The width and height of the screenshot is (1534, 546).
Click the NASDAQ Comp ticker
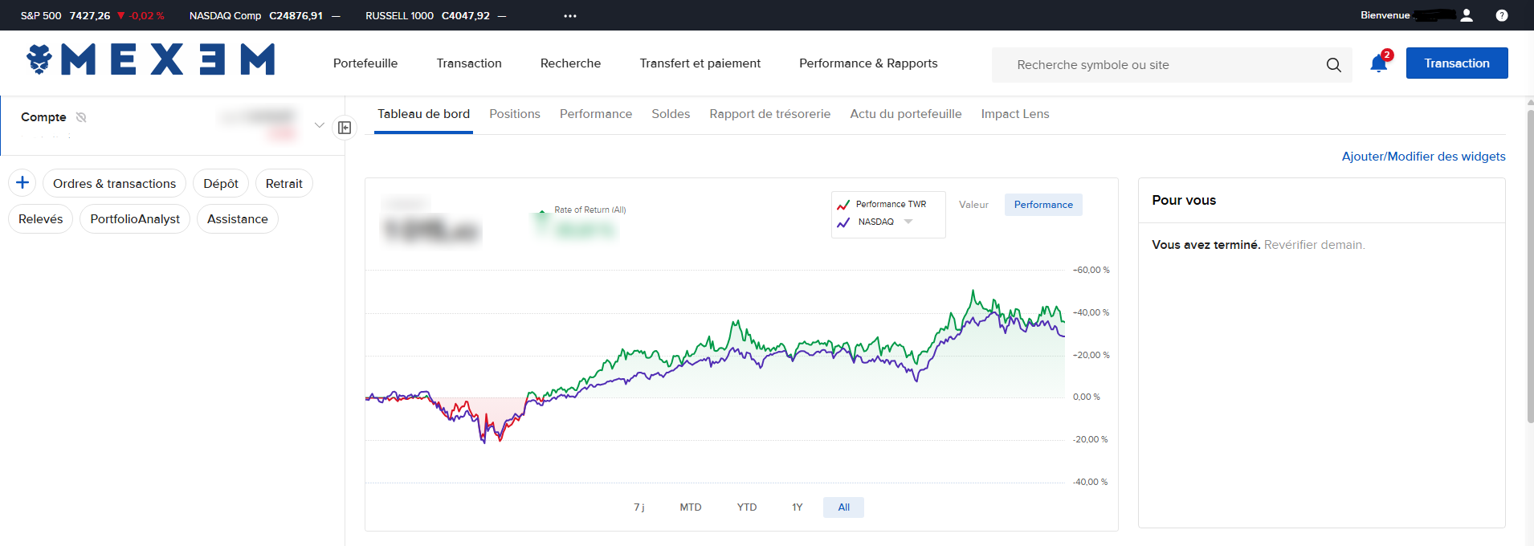pos(264,16)
